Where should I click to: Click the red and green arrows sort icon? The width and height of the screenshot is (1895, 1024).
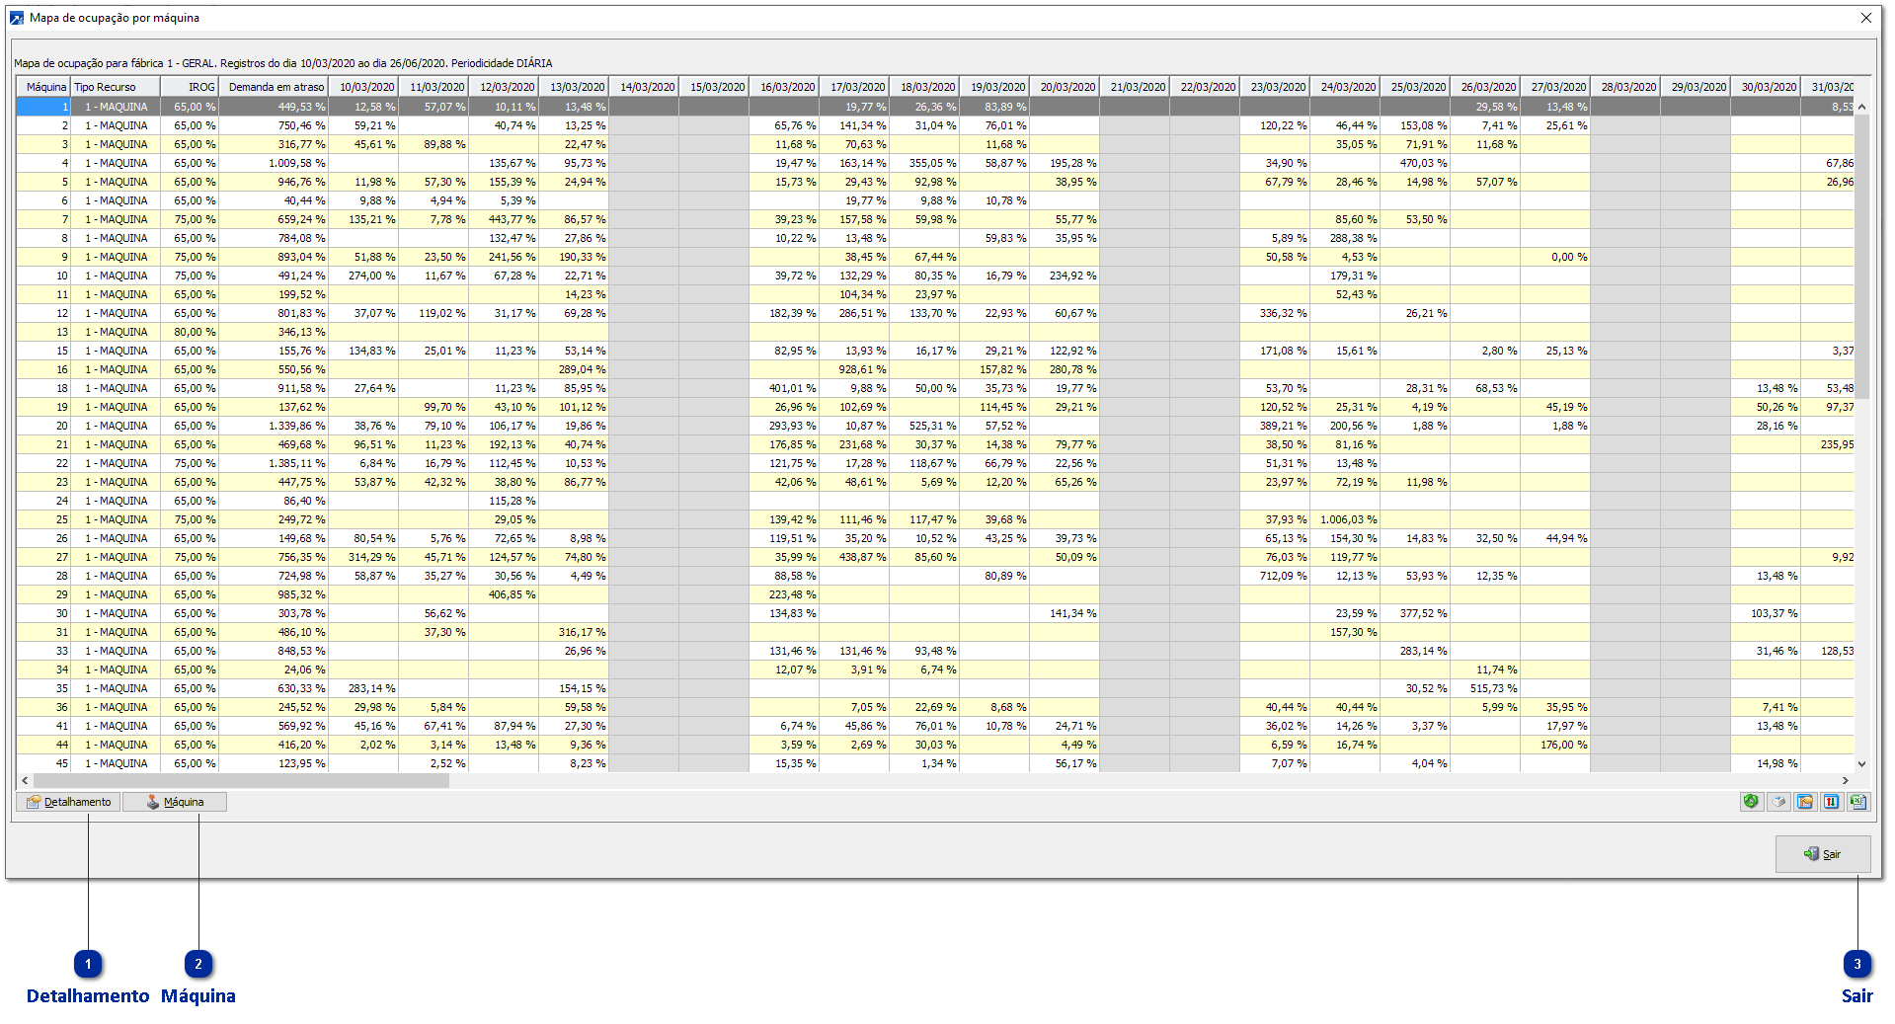(x=1832, y=802)
